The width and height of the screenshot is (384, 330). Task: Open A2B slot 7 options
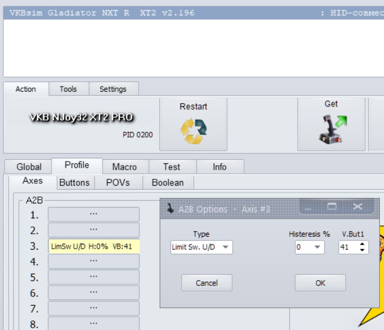(93, 308)
